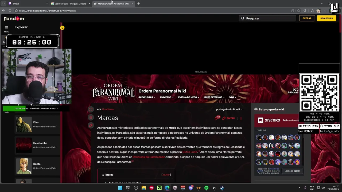Viewport: 342px width, 192px height.
Task: Expand the UNIVERSO wiki menu
Action: click(x=167, y=97)
